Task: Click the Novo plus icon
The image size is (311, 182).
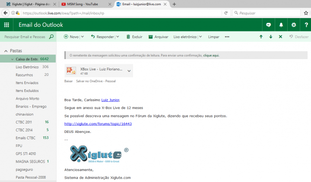Action: 66,37
